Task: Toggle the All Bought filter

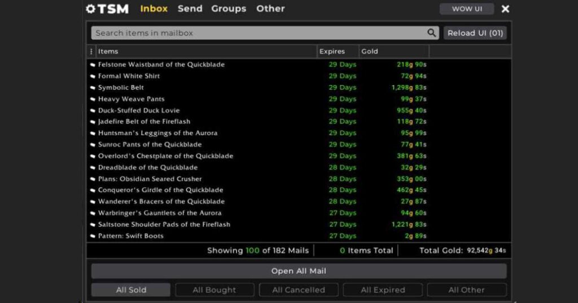Action: tap(214, 290)
